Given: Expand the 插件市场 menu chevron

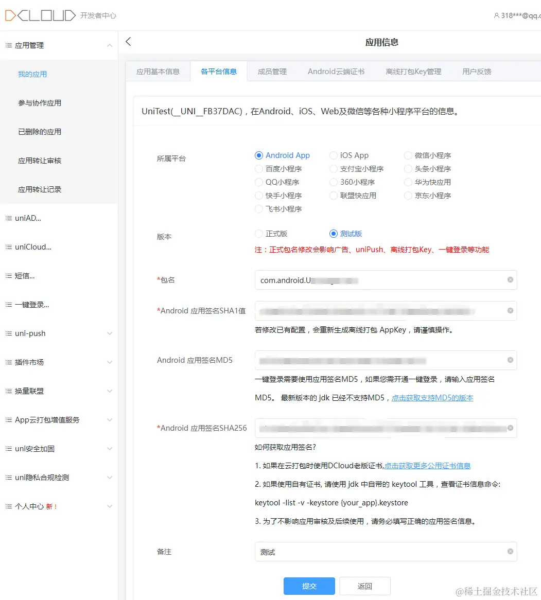Looking at the screenshot, I should [x=110, y=362].
